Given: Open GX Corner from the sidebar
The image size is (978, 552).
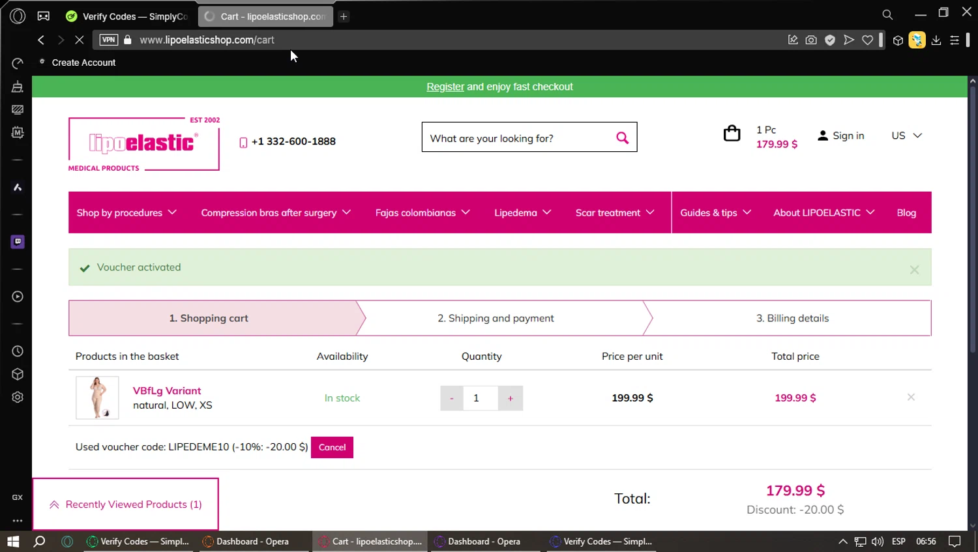Looking at the screenshot, I should pyautogui.click(x=18, y=497).
